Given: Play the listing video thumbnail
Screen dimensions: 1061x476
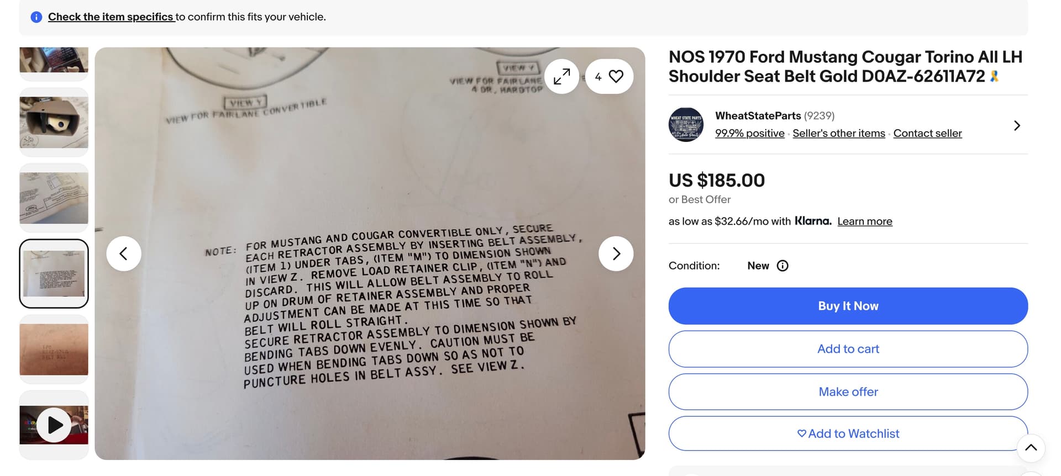Looking at the screenshot, I should [x=54, y=425].
